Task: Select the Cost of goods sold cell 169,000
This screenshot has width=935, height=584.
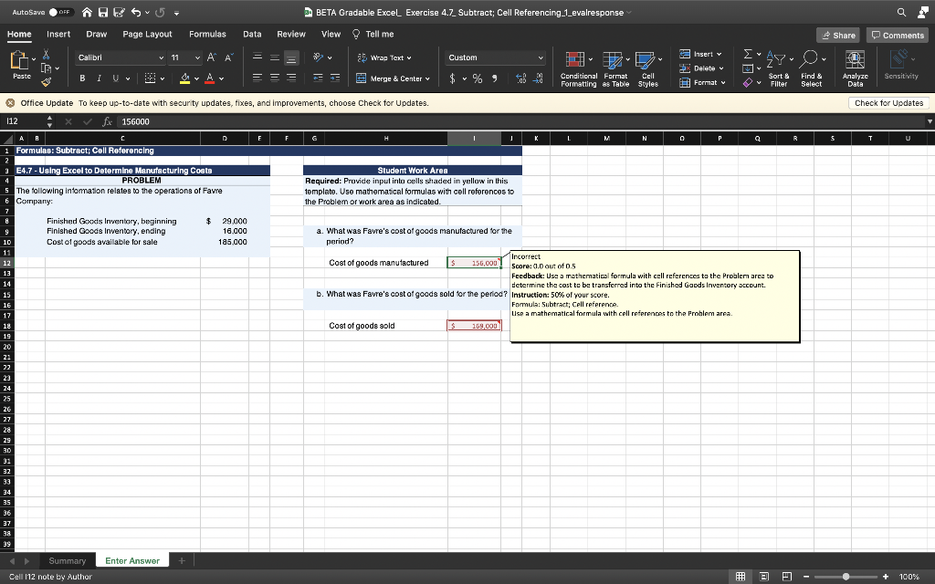Action: (474, 326)
